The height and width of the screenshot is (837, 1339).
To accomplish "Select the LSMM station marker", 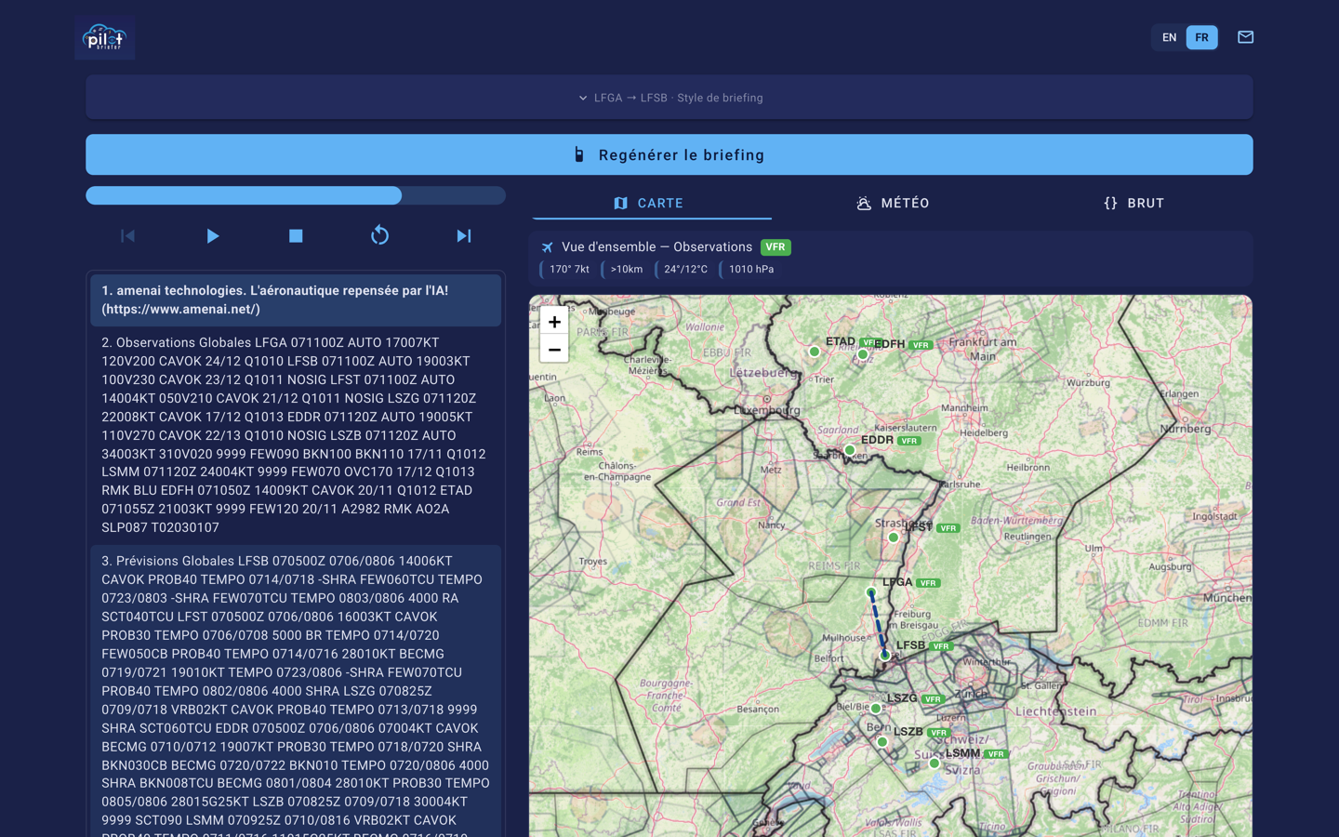I will point(935,764).
